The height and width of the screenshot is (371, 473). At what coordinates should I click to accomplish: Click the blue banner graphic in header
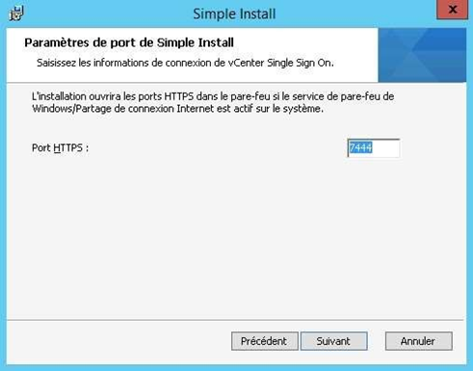(x=422, y=55)
